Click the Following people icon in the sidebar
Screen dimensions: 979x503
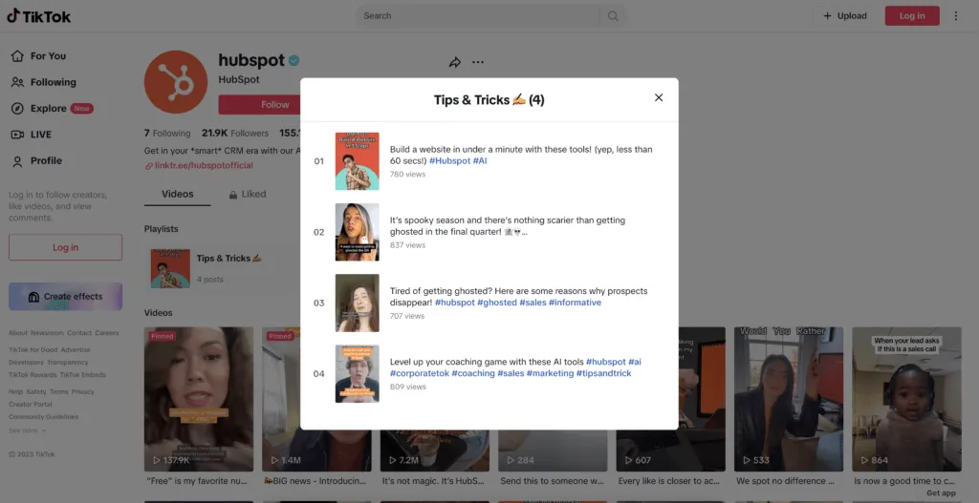click(17, 82)
